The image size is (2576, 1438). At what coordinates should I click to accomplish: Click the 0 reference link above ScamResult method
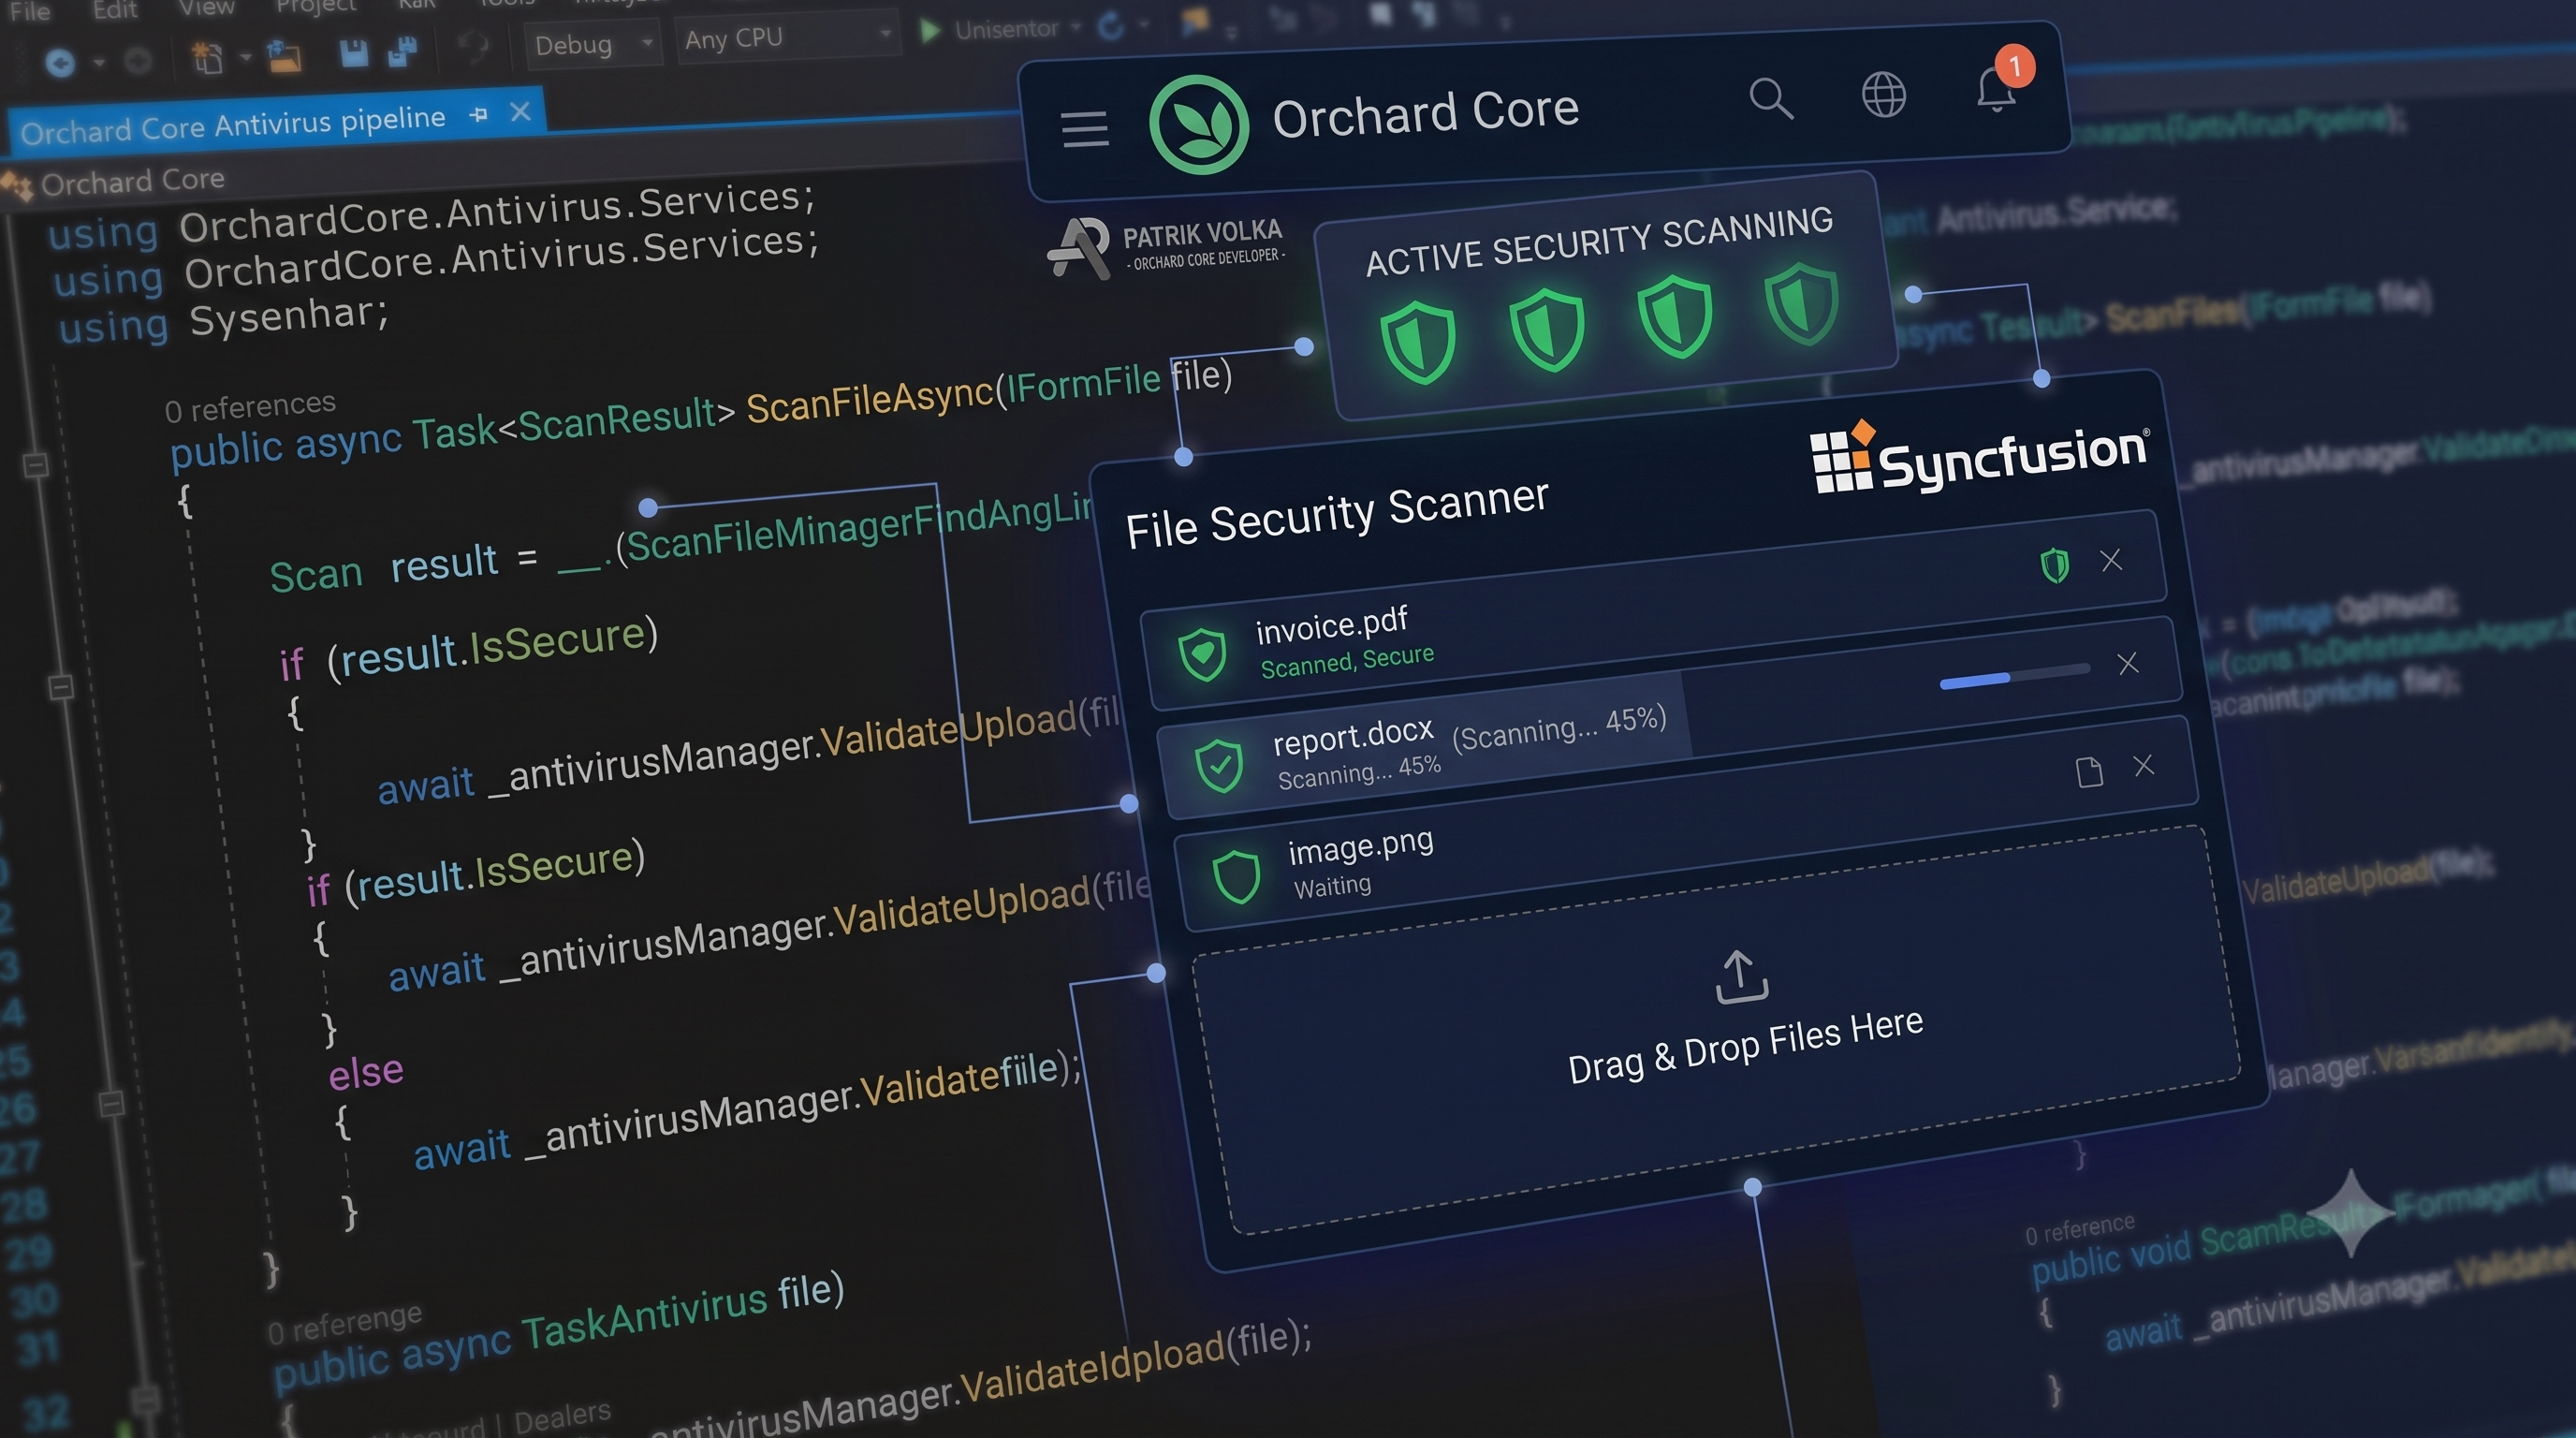(2080, 1228)
